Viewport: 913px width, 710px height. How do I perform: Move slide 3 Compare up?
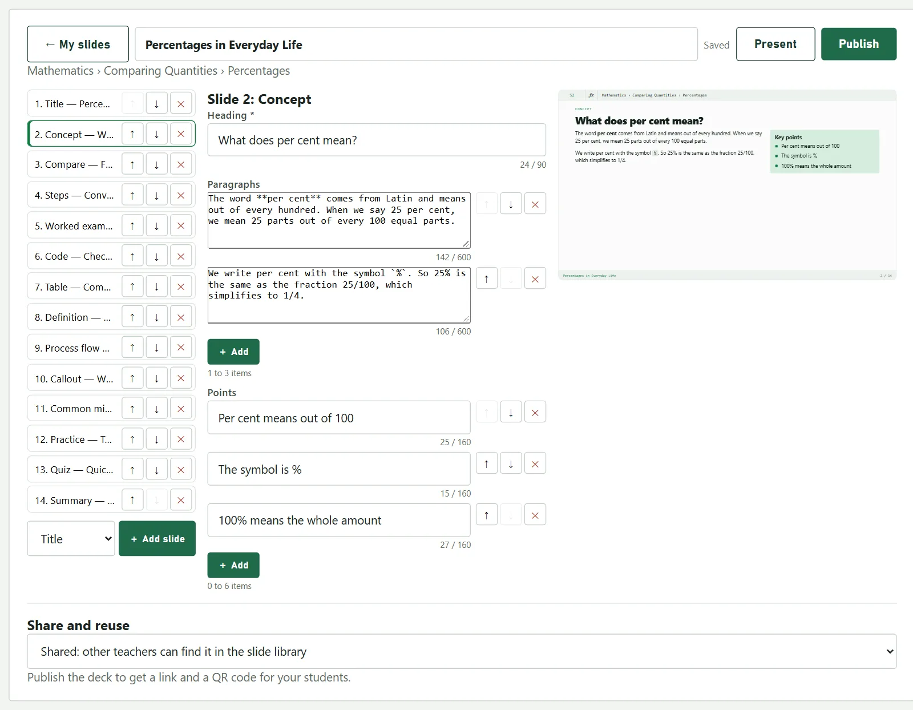tap(132, 164)
